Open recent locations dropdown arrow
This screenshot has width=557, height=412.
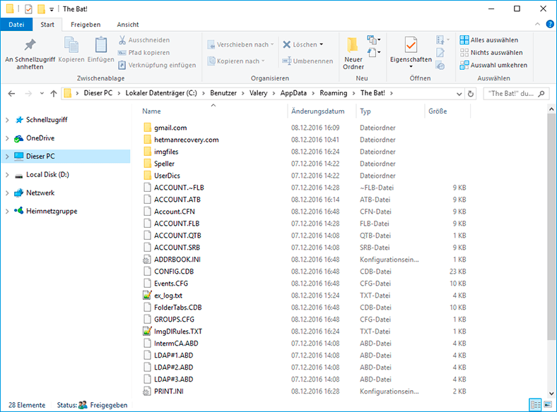[x=42, y=94]
